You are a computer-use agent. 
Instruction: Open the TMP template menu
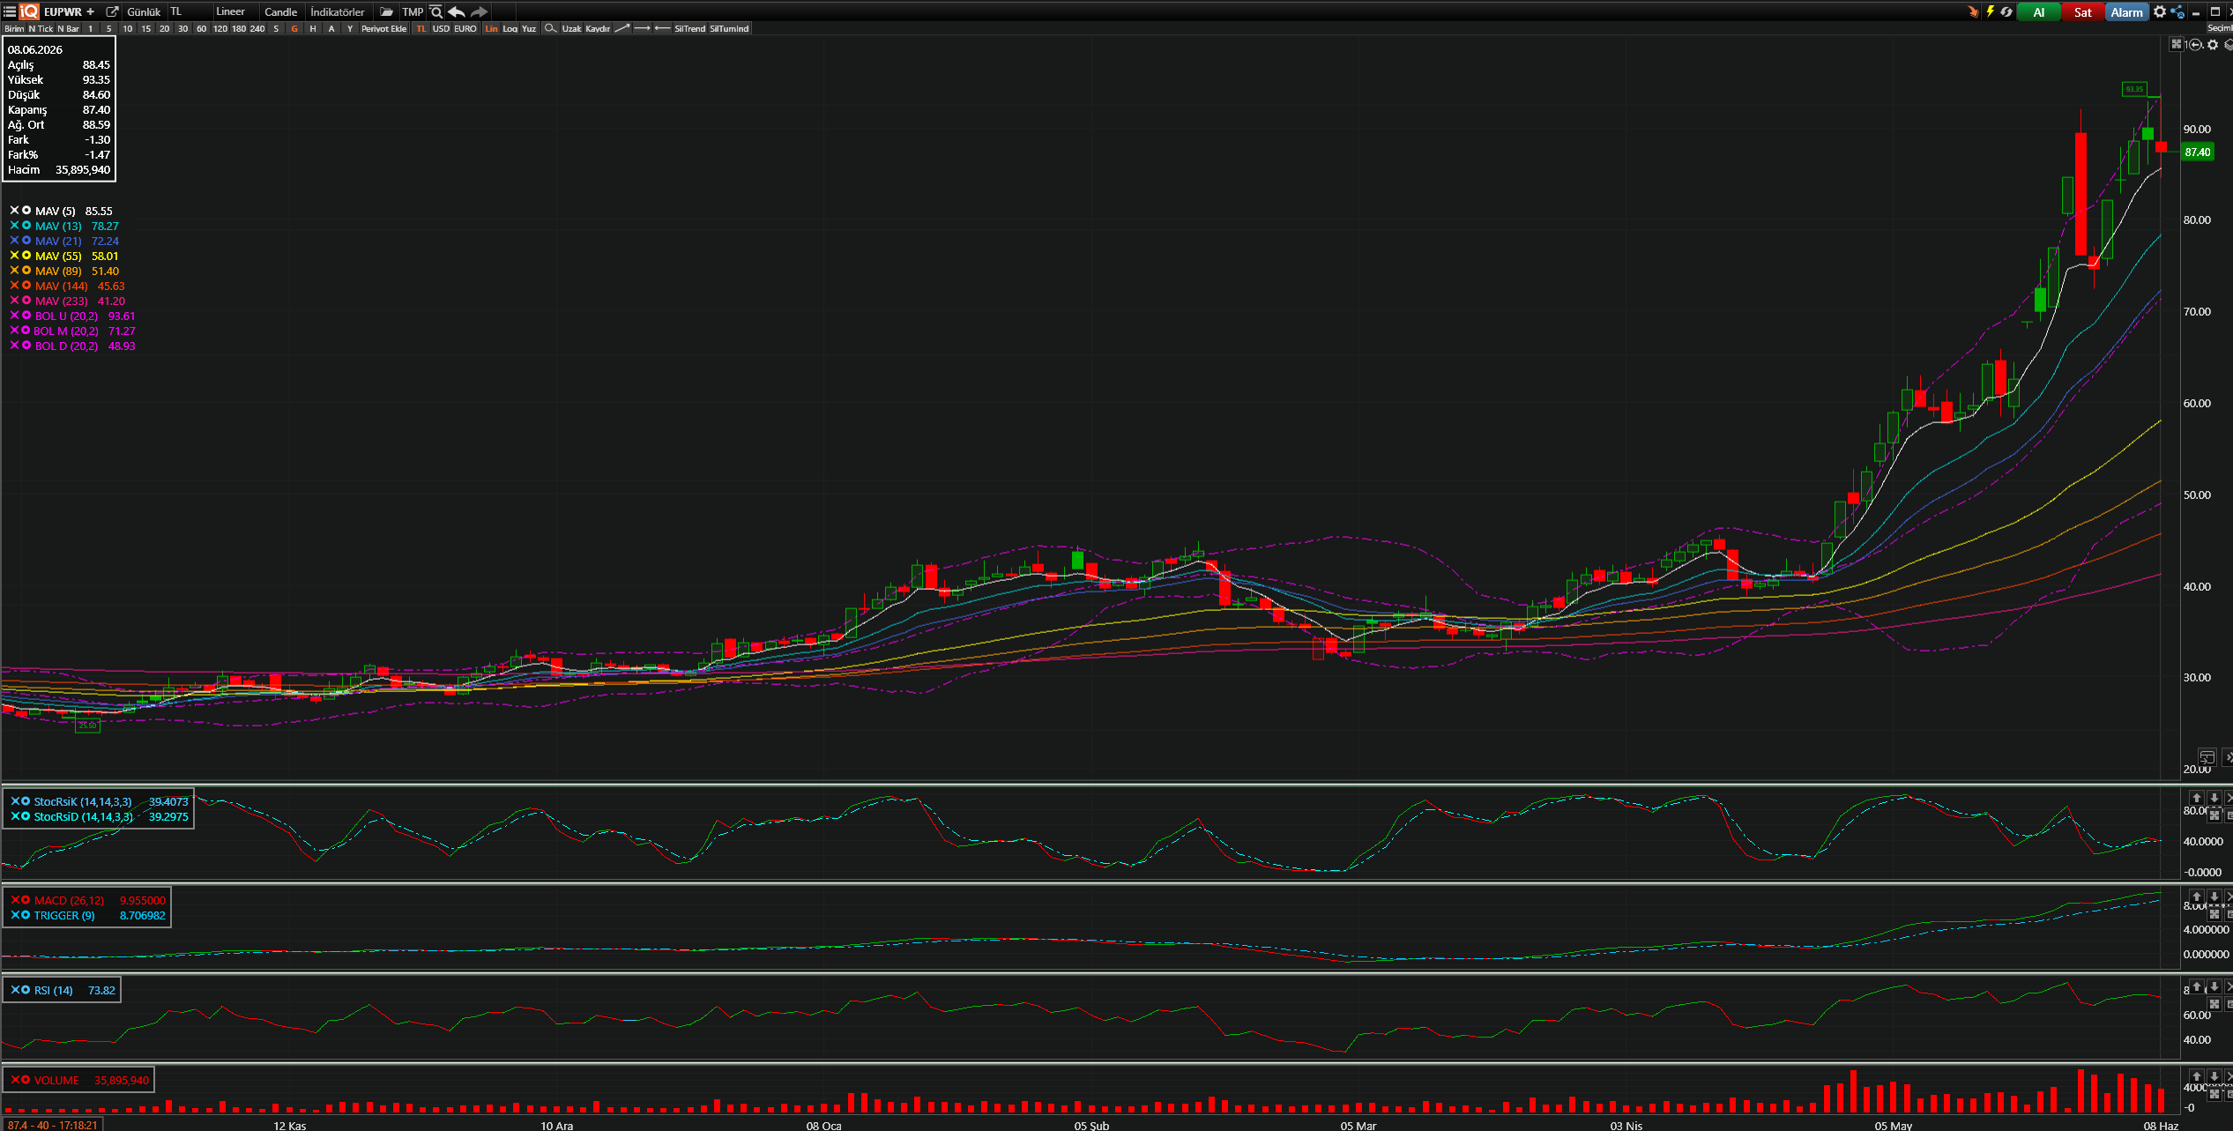click(x=413, y=11)
